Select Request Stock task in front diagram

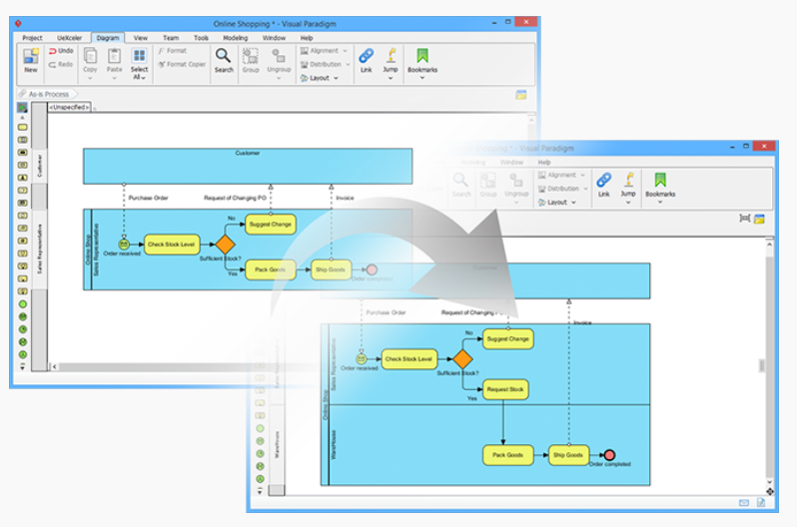pyautogui.click(x=505, y=390)
